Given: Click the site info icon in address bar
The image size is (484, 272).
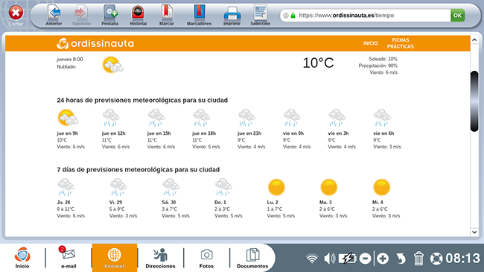Looking at the screenshot, I should pyautogui.click(x=286, y=16).
